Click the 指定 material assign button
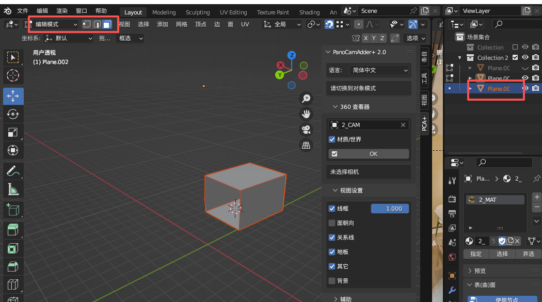542x302 pixels. coord(475,254)
